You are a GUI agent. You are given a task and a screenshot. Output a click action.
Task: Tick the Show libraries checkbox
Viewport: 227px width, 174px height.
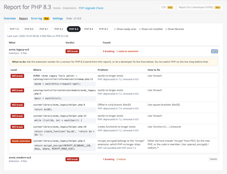point(166,29)
